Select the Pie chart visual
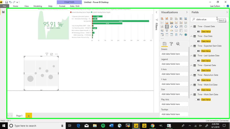The width and height of the screenshot is (230, 129). pos(171,26)
